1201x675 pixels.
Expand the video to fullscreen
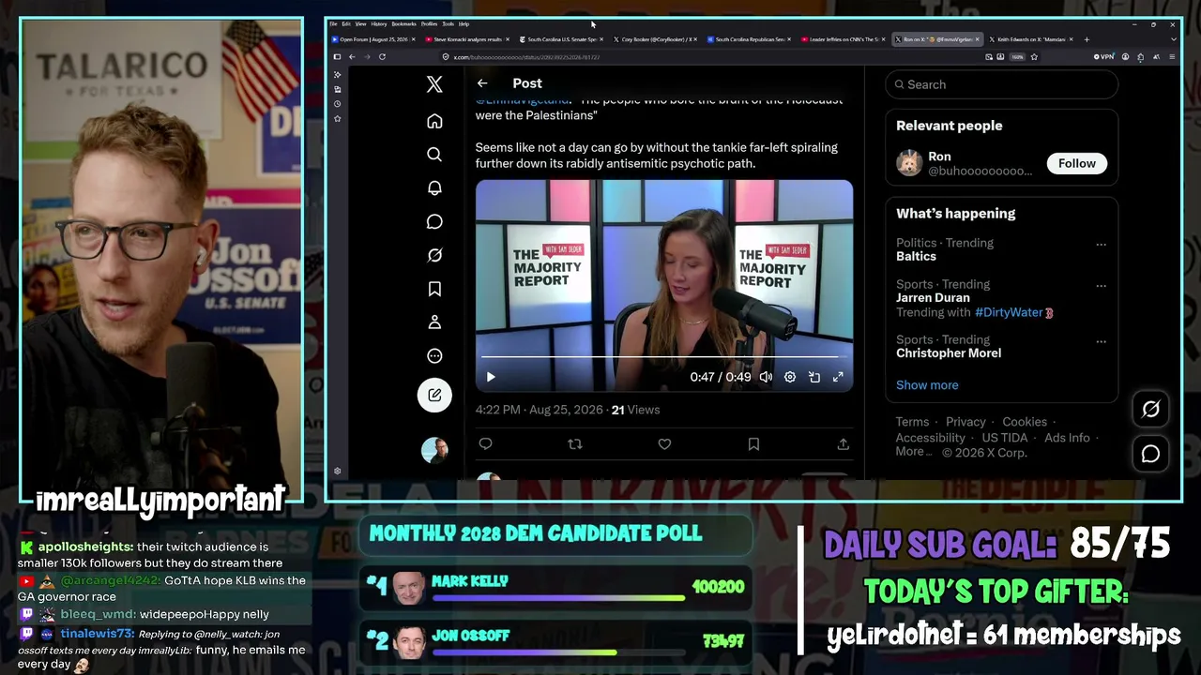838,377
